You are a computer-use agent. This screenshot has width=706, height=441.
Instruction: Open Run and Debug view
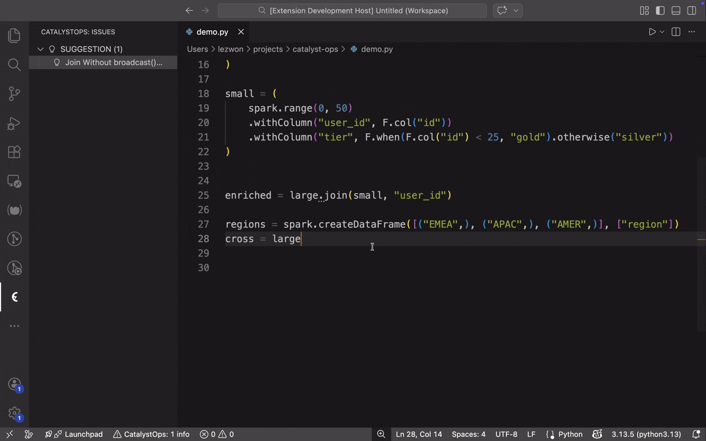[x=14, y=123]
